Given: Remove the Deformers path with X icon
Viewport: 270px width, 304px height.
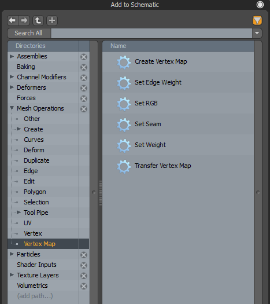Looking at the screenshot, I should point(84,88).
